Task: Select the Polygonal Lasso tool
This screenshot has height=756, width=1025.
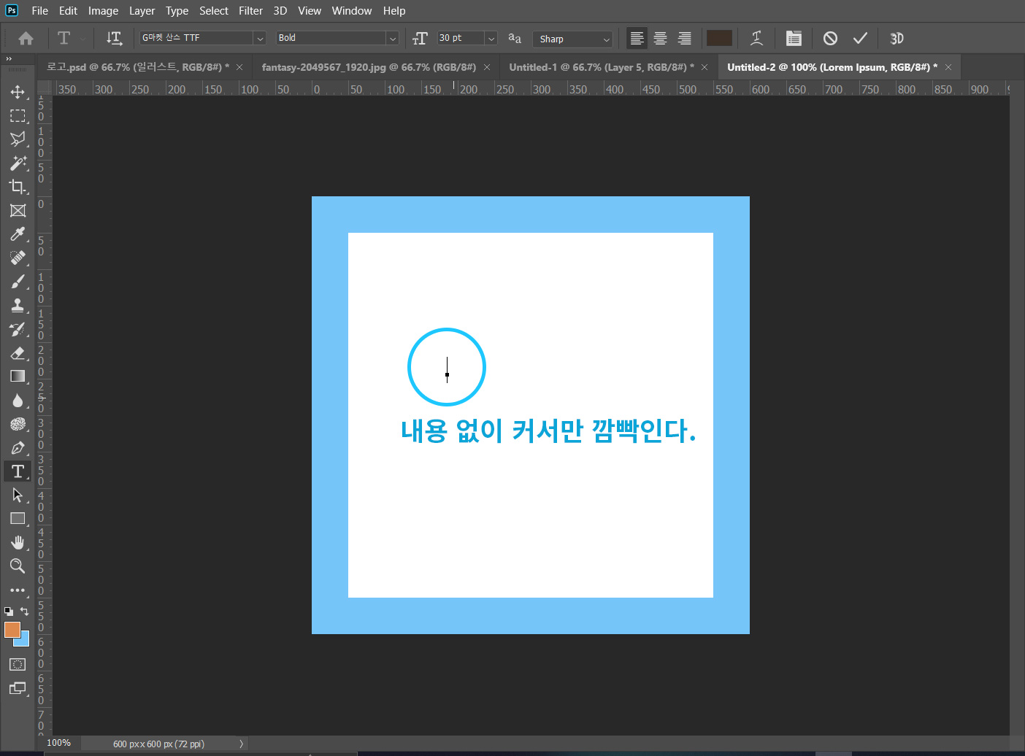Action: [x=18, y=139]
